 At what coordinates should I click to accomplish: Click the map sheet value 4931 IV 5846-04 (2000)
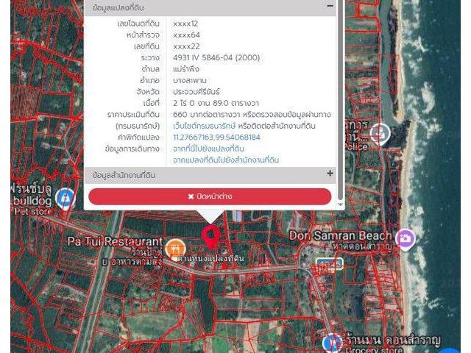(216, 57)
